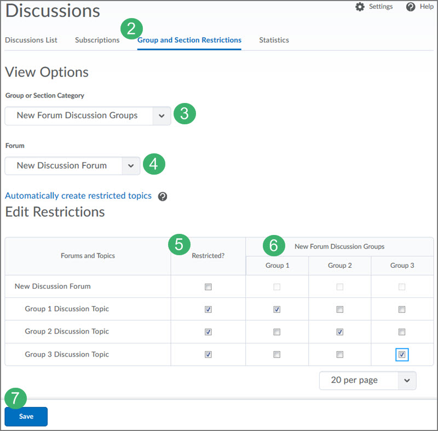This screenshot has height=431, width=438.
Task: Click the Settings text label
Action: pos(381,7)
